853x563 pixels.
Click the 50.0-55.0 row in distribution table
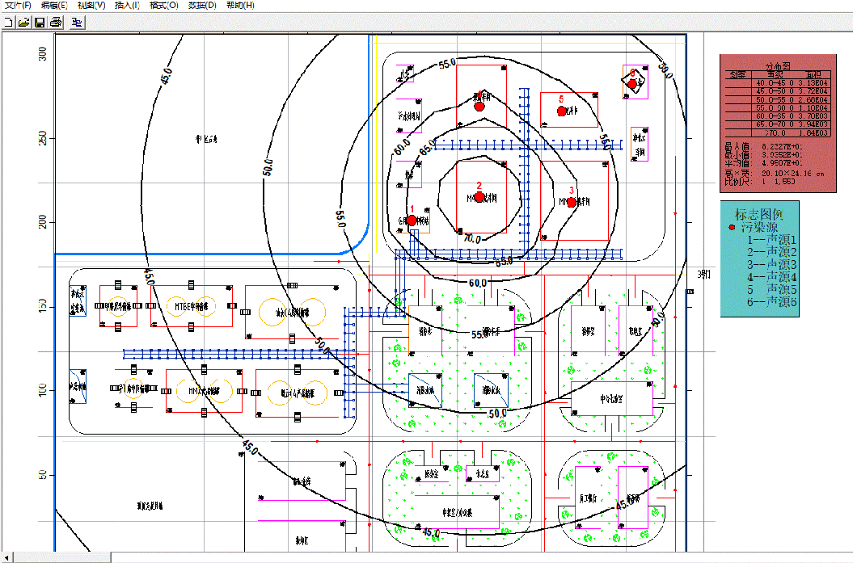(779, 99)
